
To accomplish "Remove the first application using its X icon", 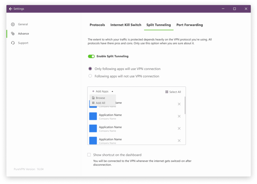I will (x=179, y=104).
